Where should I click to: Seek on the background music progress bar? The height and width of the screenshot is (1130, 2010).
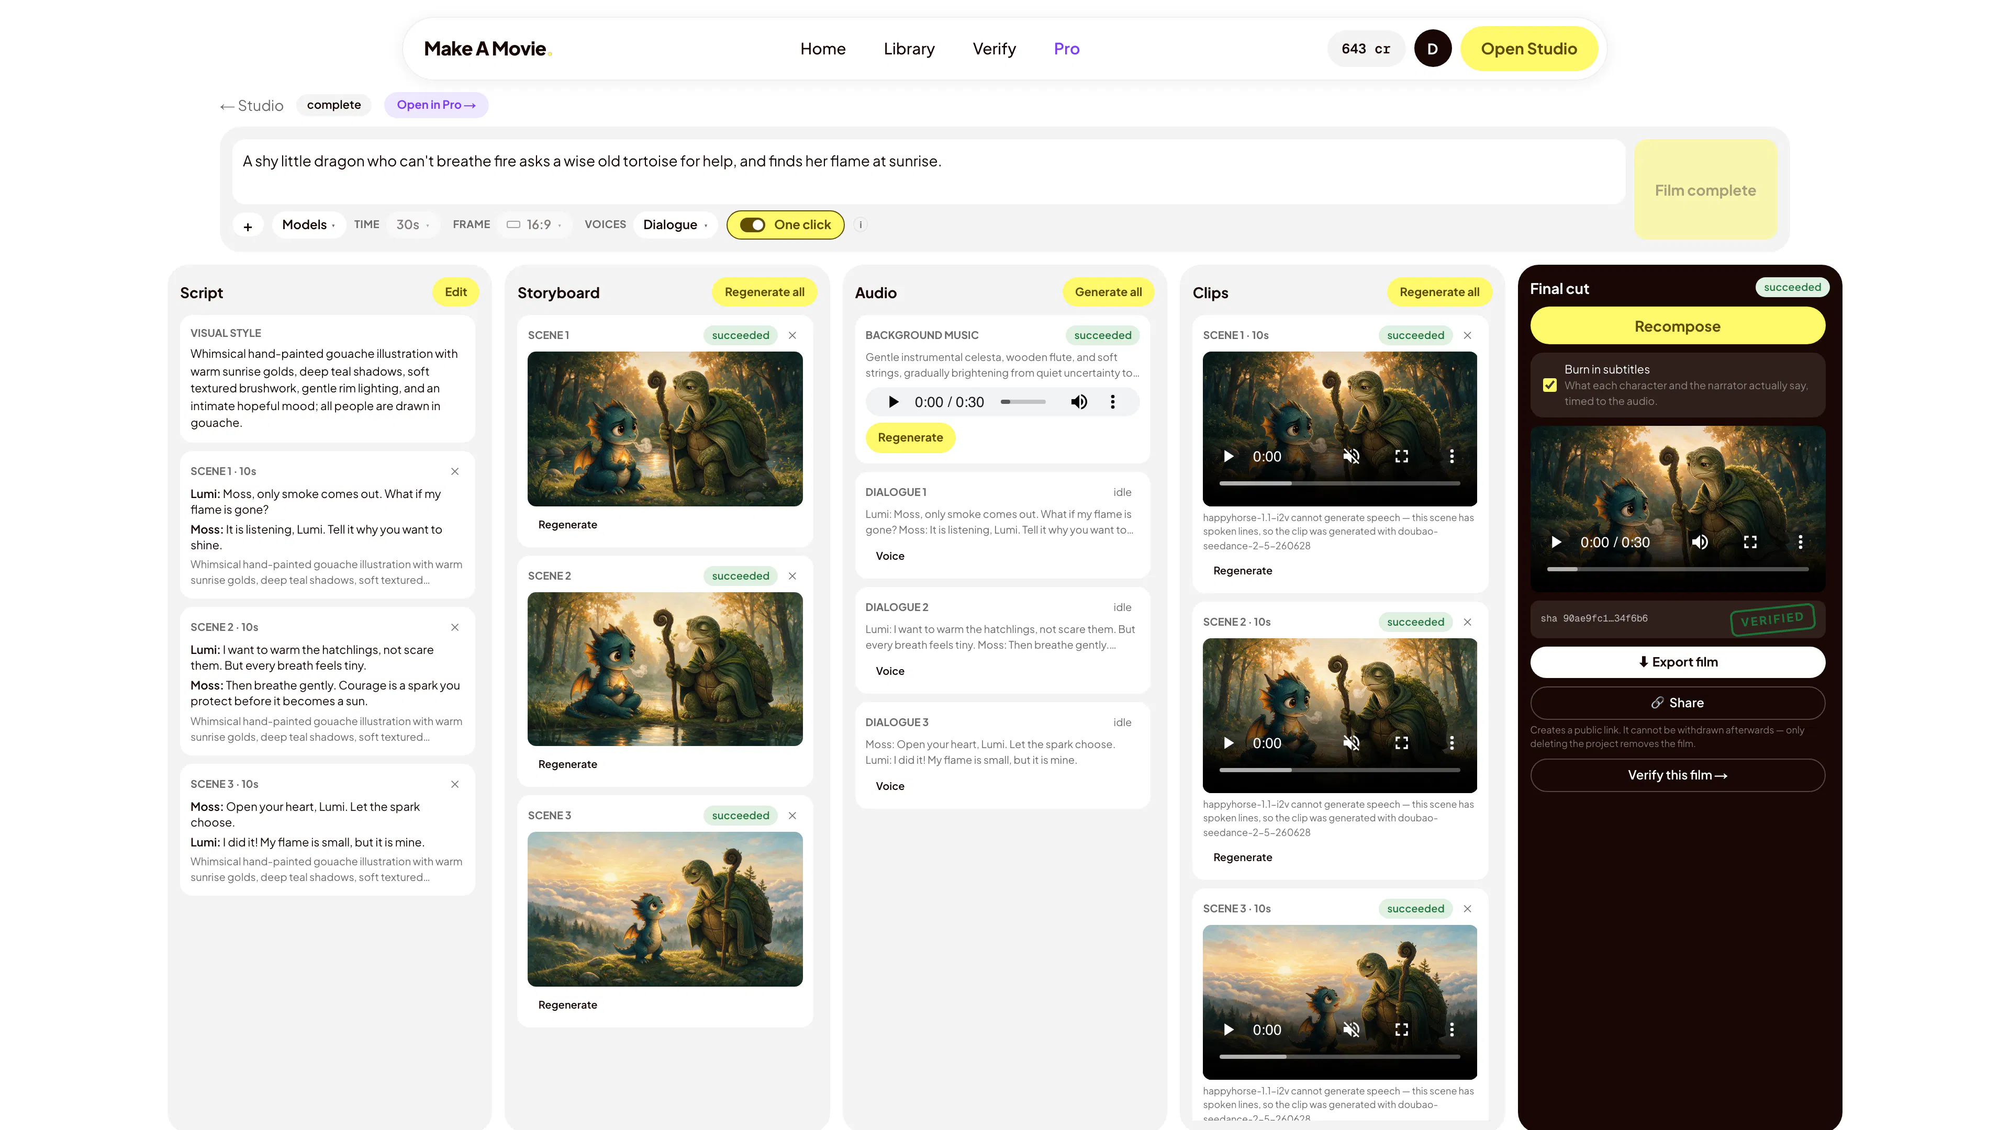(x=1023, y=402)
